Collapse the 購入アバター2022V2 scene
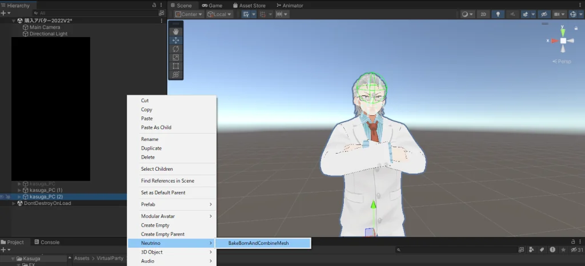This screenshot has height=266, width=585. pos(14,21)
